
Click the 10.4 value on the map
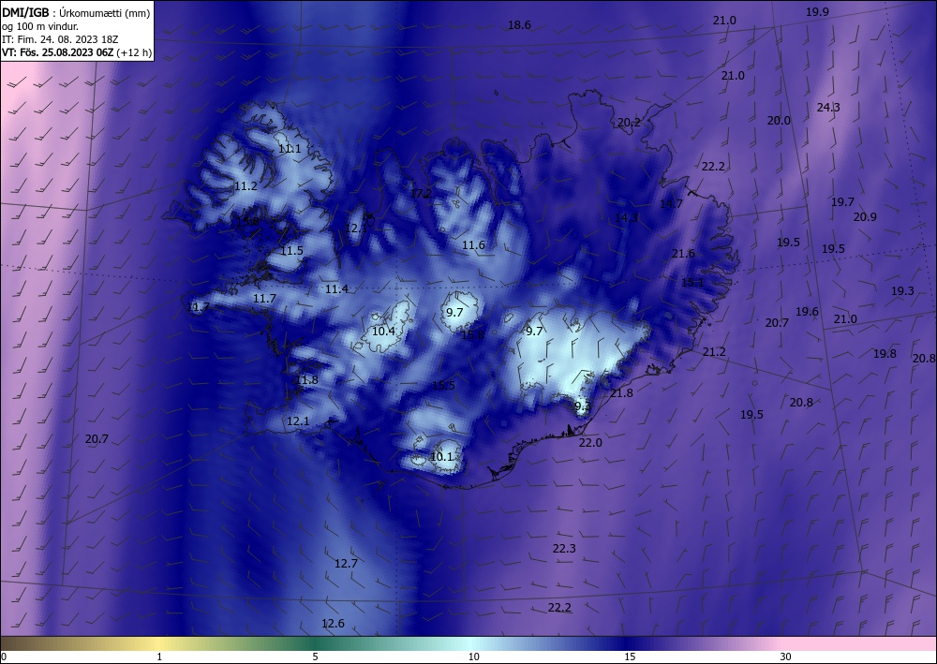383,332
